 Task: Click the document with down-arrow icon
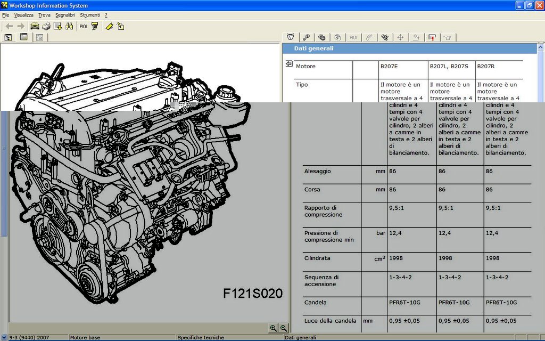coord(57,26)
